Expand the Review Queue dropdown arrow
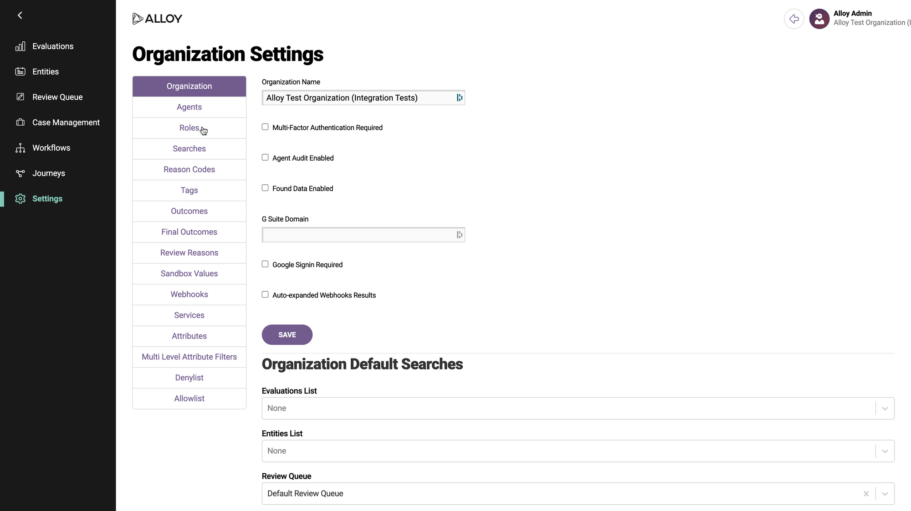This screenshot has height=511, width=911. (x=885, y=494)
